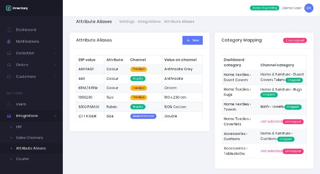Click mapped badge for Cushions row

(286, 139)
